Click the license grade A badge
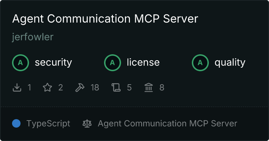This screenshot has height=141, width=269. point(112,63)
